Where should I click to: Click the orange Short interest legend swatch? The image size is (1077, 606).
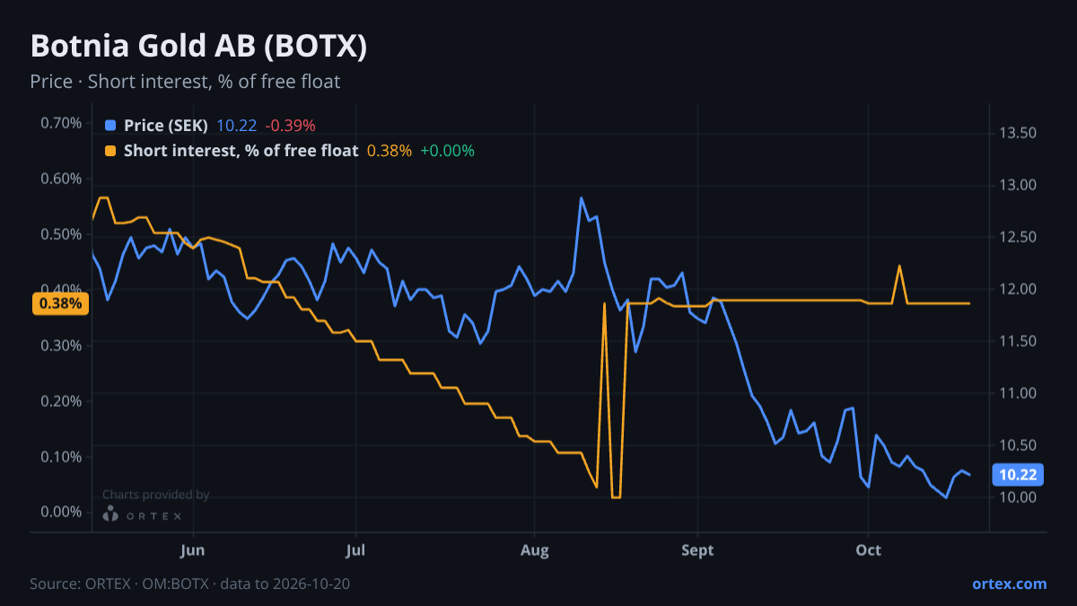click(x=110, y=151)
